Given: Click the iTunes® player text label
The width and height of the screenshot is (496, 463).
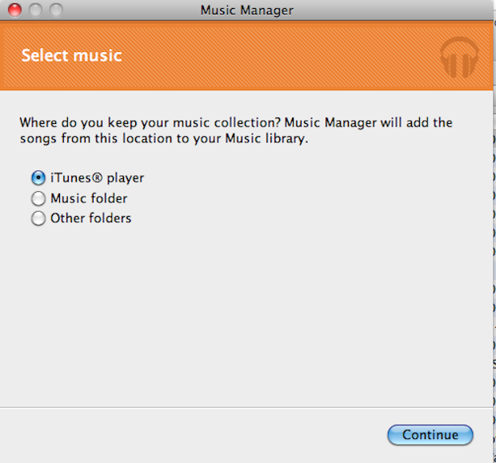Looking at the screenshot, I should (97, 178).
